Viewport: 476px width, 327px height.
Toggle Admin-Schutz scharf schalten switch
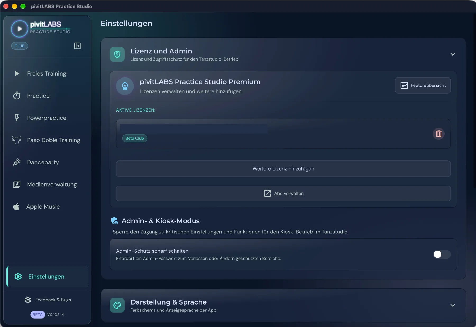[x=442, y=254]
